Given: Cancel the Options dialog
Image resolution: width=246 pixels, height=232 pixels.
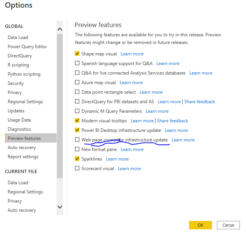Looking at the screenshot, I should click(x=228, y=225).
